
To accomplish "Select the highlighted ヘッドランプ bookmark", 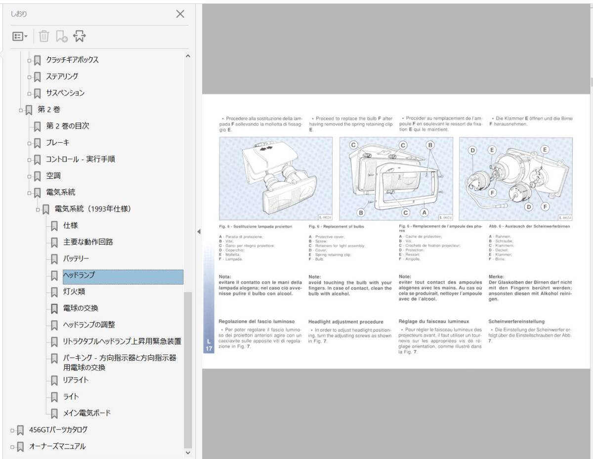I will pos(123,277).
